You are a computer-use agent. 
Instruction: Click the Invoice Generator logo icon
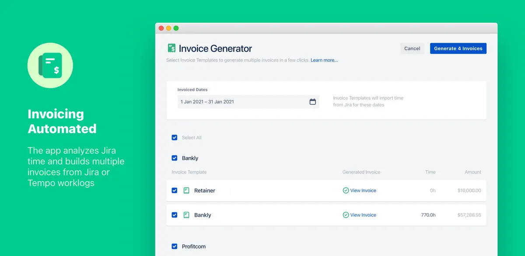point(171,48)
